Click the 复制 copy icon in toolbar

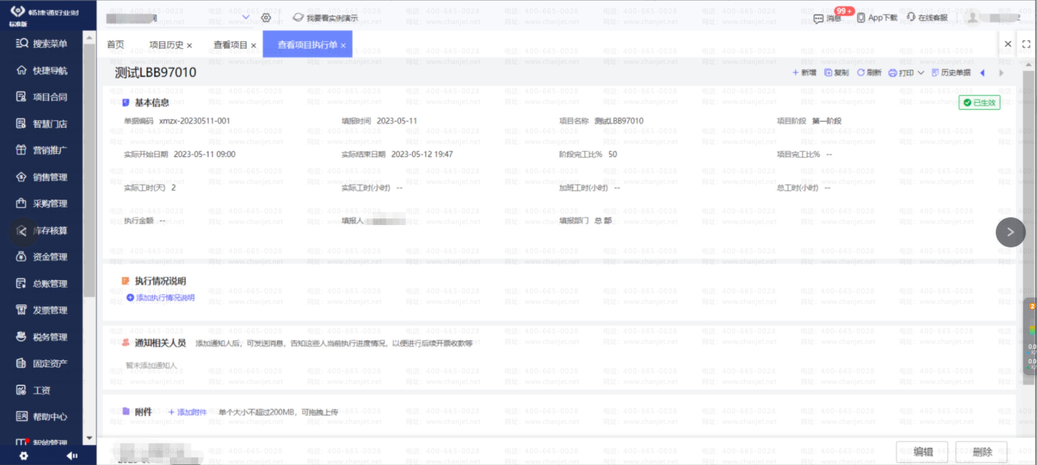(828, 73)
